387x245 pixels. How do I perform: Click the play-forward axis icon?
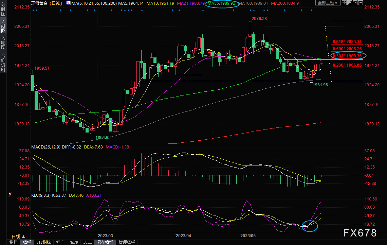pyautogui.click(x=355, y=3)
